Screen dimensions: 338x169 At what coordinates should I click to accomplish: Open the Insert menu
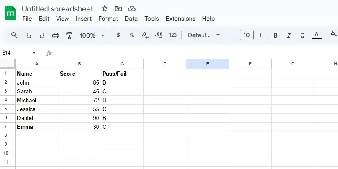point(84,19)
